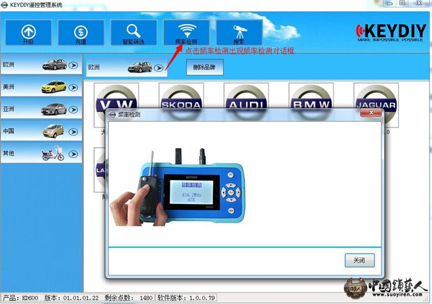Click the 软件版本 1.0.0.79 status text
The height and width of the screenshot is (304, 432).
(x=186, y=298)
